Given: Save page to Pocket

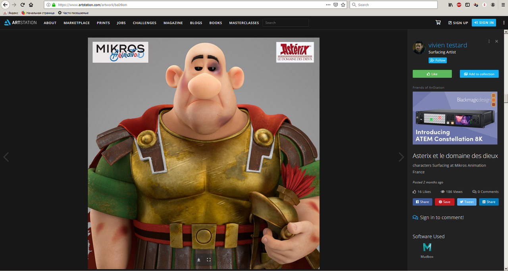Looking at the screenshot, I should pos(336,5).
